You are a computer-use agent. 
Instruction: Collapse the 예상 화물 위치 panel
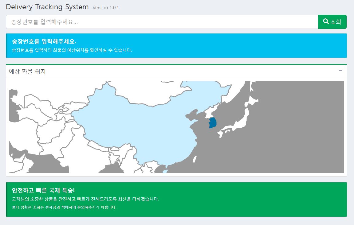pos(340,71)
